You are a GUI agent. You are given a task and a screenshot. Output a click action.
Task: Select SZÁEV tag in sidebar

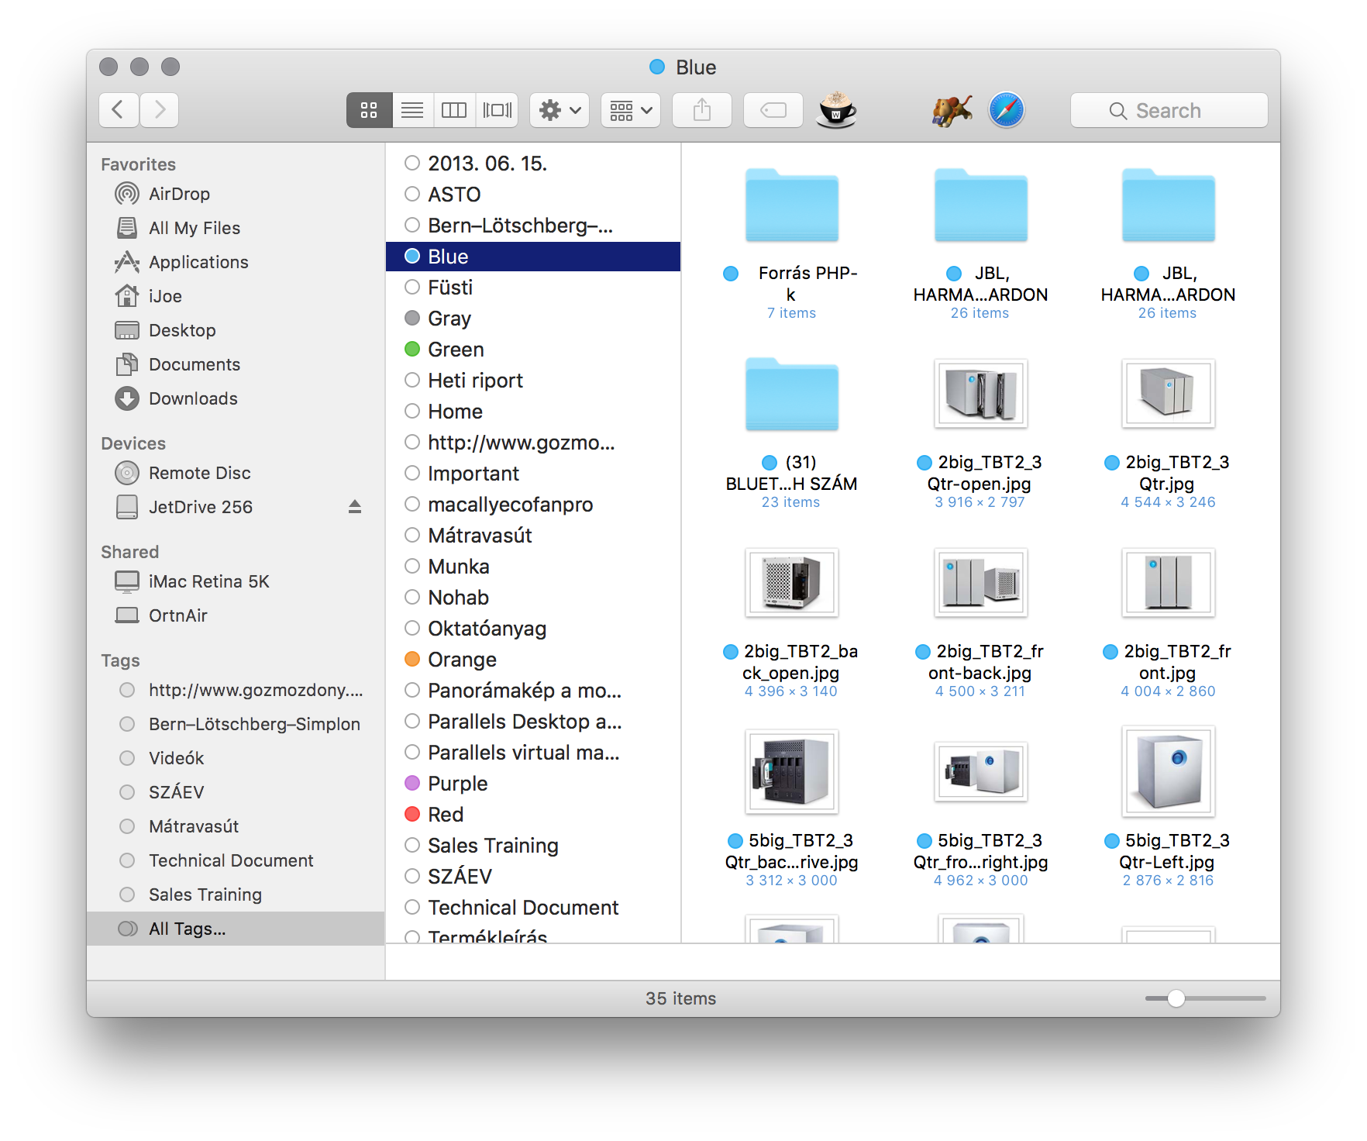click(236, 792)
